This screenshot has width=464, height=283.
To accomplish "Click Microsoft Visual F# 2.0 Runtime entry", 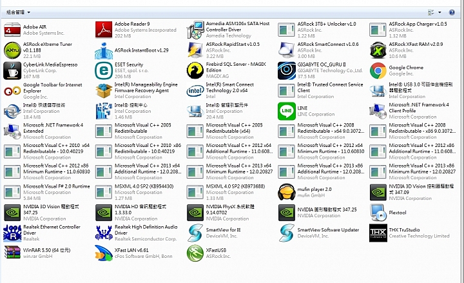I will coord(47,192).
